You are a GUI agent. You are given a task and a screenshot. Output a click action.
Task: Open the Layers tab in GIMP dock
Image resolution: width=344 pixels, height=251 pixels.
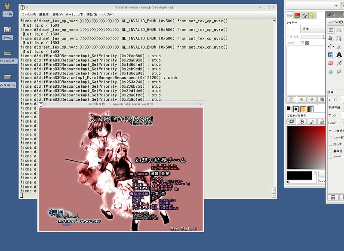tap(290, 15)
